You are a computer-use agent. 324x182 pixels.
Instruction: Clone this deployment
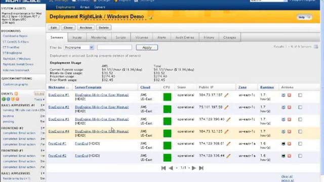tap(68, 27)
